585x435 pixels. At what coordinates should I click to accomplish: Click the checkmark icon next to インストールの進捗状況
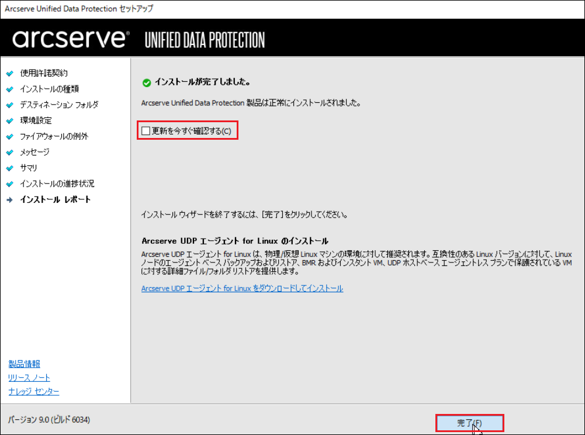pyautogui.click(x=10, y=184)
